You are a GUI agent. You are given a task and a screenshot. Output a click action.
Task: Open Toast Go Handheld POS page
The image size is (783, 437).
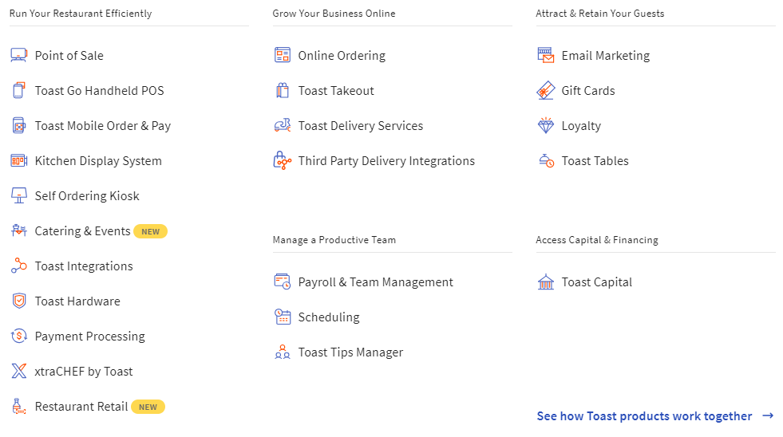100,91
